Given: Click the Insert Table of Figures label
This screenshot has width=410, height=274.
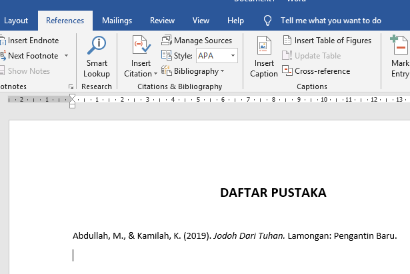Looking at the screenshot, I should (x=333, y=41).
